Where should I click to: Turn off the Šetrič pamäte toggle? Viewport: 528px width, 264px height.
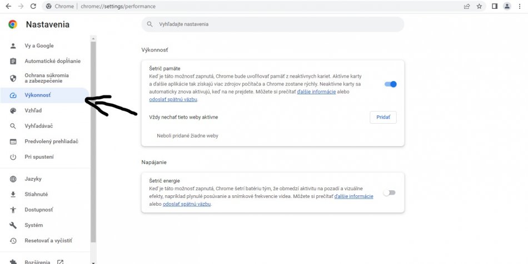coord(391,84)
